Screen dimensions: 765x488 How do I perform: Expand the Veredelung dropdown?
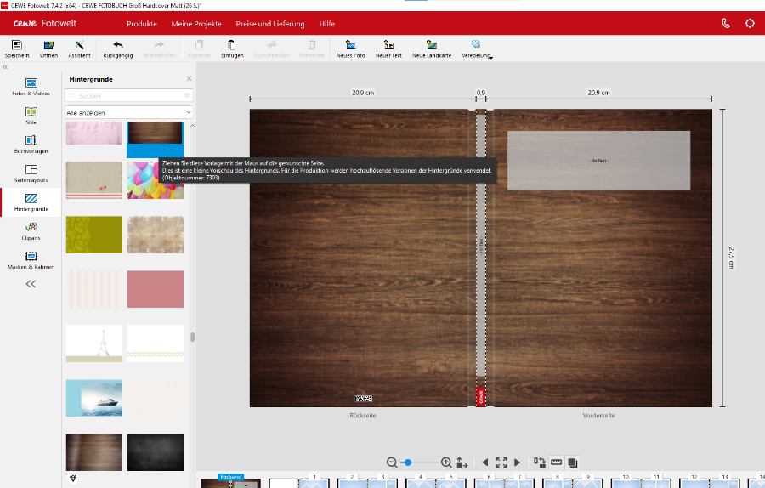[476, 48]
